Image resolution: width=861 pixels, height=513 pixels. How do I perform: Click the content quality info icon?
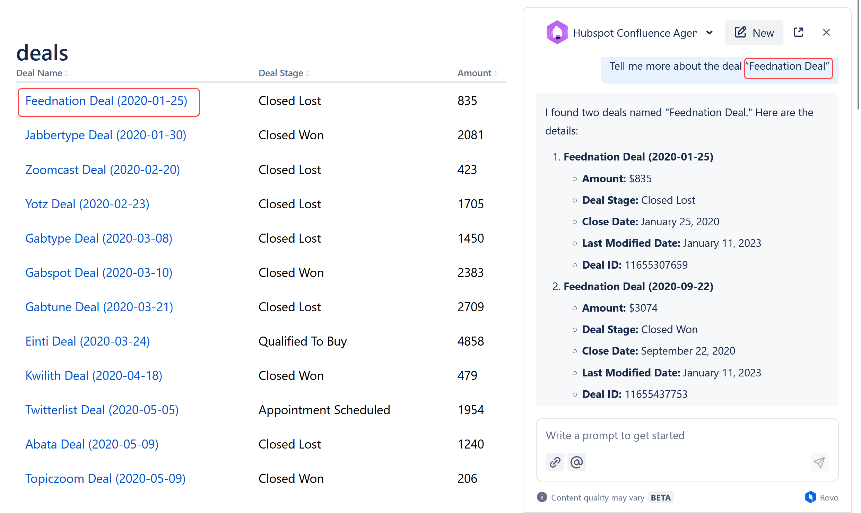542,497
